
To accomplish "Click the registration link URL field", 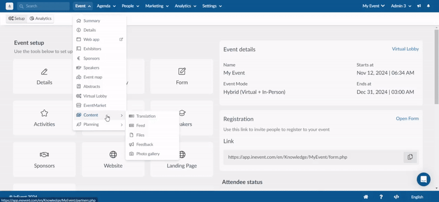I will point(313,157).
